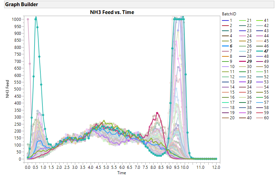Click the 9.0 x-axis tick label
The height and width of the screenshot is (177, 275).
(x=169, y=167)
